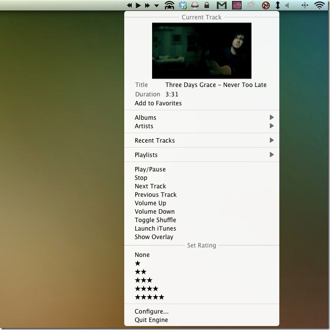
Task: Click the 3:31 duration value
Action: point(172,94)
